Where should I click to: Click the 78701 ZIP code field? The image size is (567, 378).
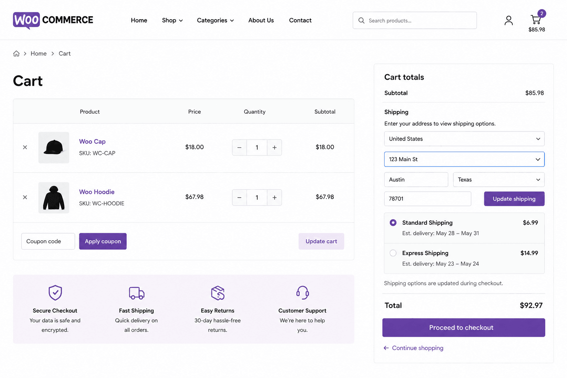(x=427, y=199)
